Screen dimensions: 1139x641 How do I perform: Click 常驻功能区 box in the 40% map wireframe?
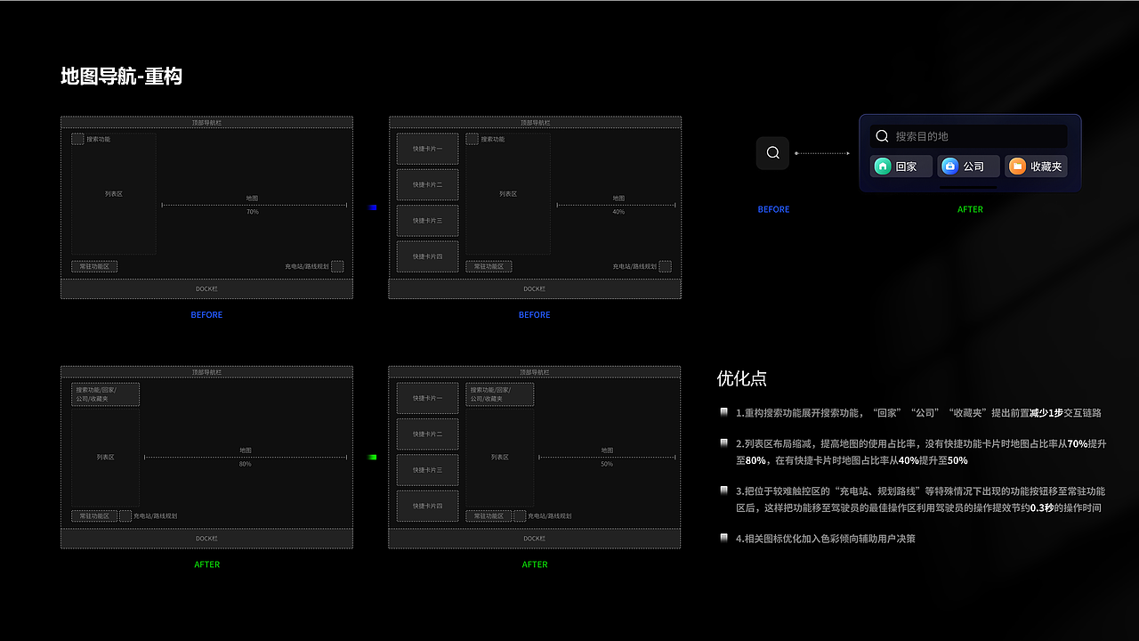point(489,266)
